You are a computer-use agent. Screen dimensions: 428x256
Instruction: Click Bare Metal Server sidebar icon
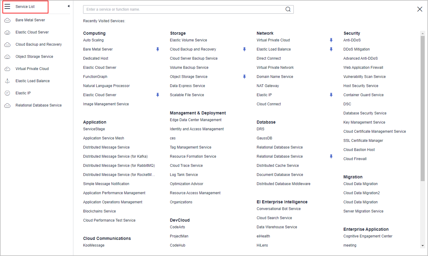(x=7, y=20)
